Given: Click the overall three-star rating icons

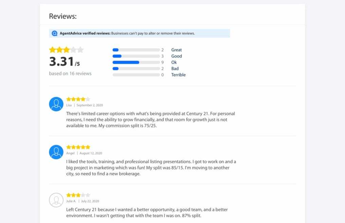Looking at the screenshot, I should tap(66, 50).
